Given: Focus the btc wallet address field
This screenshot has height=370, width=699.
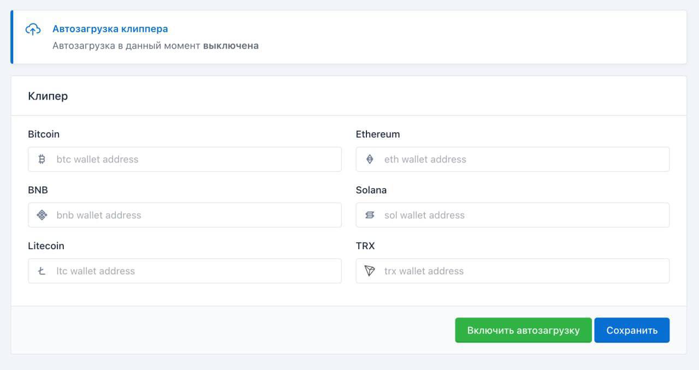Looking at the screenshot, I should 197,159.
